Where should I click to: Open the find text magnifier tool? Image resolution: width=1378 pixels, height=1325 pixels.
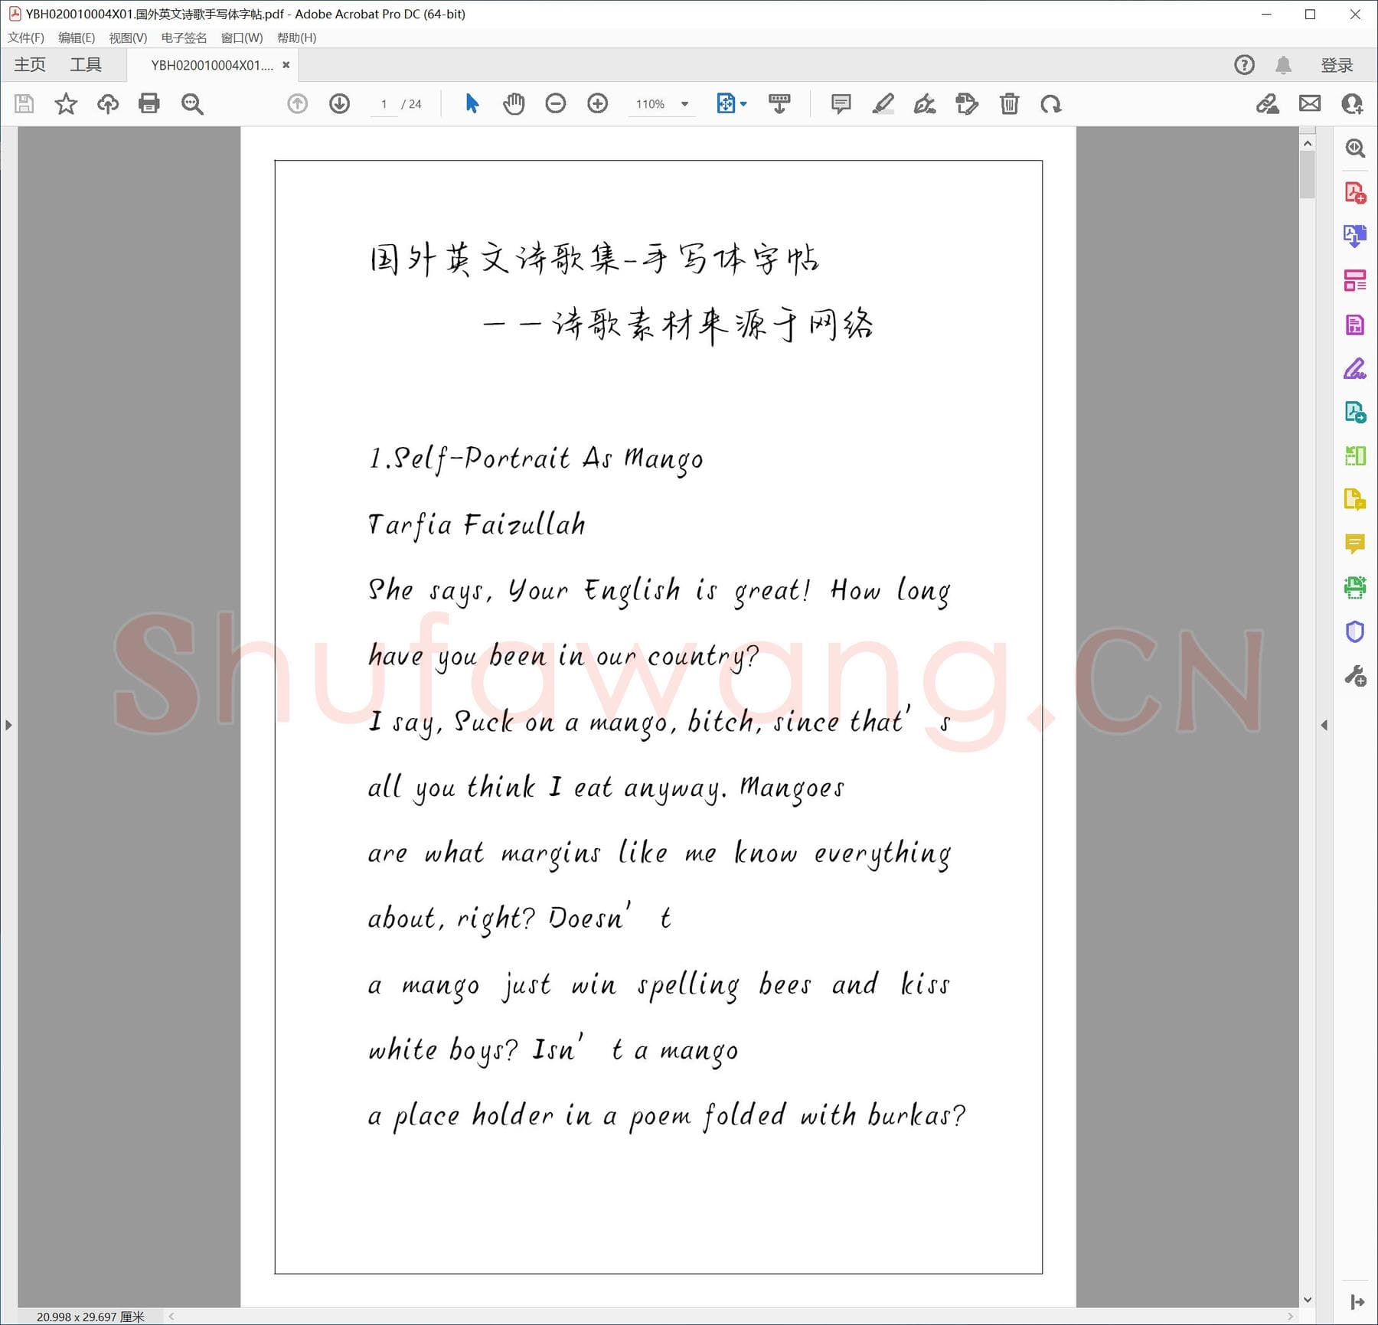tap(192, 103)
